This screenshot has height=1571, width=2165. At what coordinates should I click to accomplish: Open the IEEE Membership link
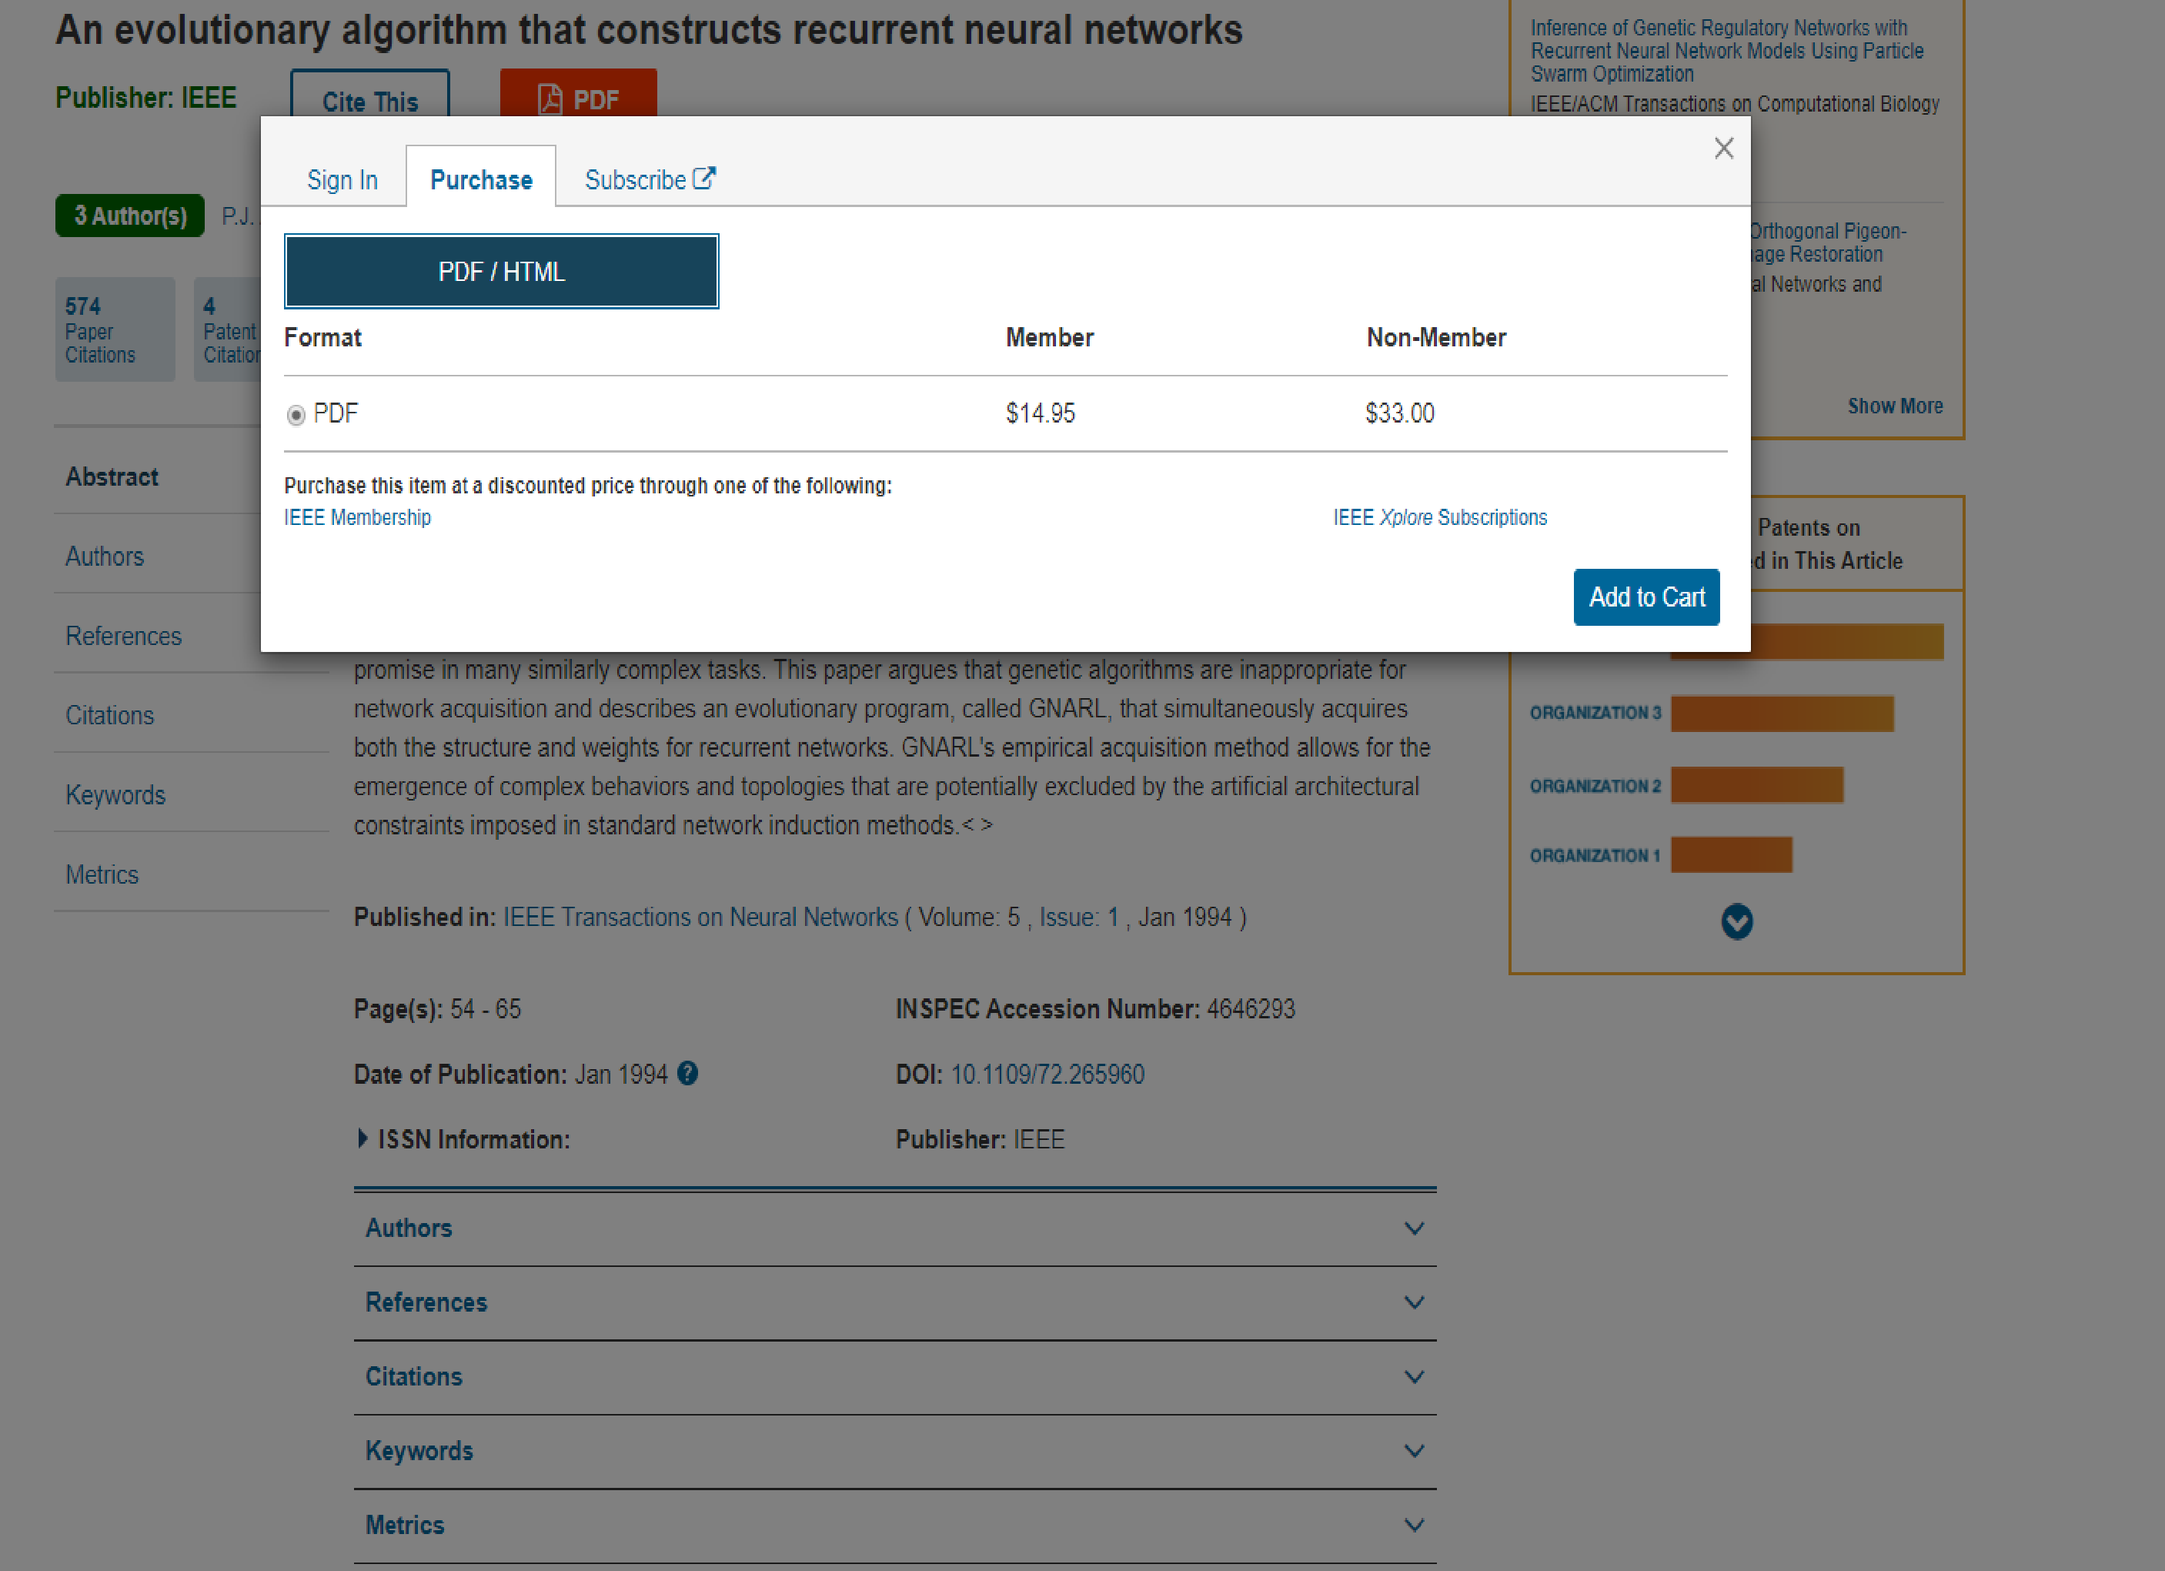357,517
